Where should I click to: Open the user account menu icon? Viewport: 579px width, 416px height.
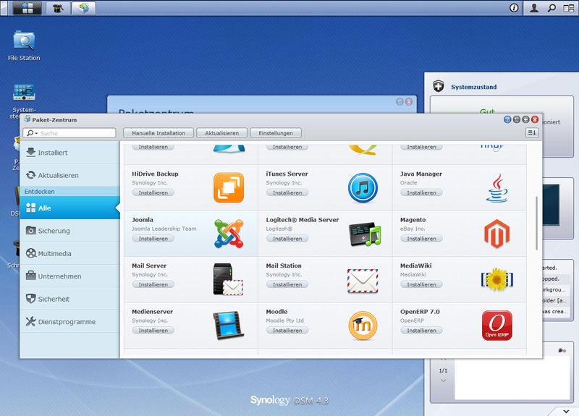click(x=534, y=8)
